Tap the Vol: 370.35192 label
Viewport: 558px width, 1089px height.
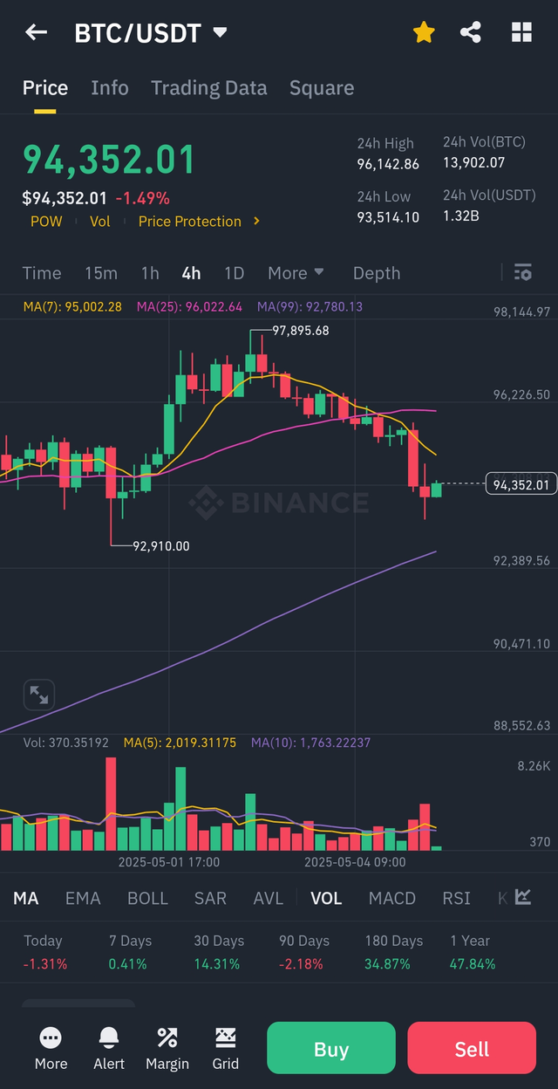click(66, 743)
